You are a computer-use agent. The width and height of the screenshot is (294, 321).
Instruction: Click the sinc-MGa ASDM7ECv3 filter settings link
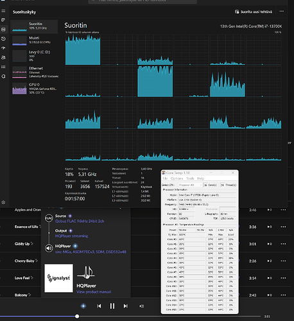pyautogui.click(x=91, y=252)
